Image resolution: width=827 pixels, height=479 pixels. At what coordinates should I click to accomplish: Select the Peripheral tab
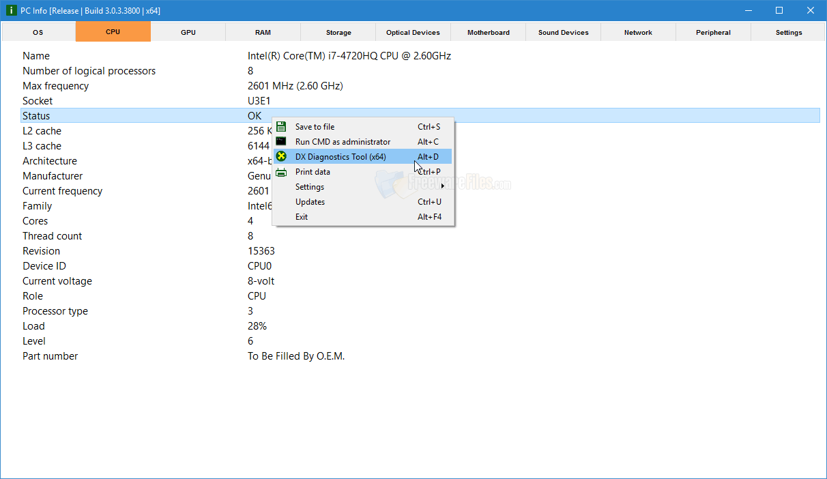pyautogui.click(x=713, y=31)
